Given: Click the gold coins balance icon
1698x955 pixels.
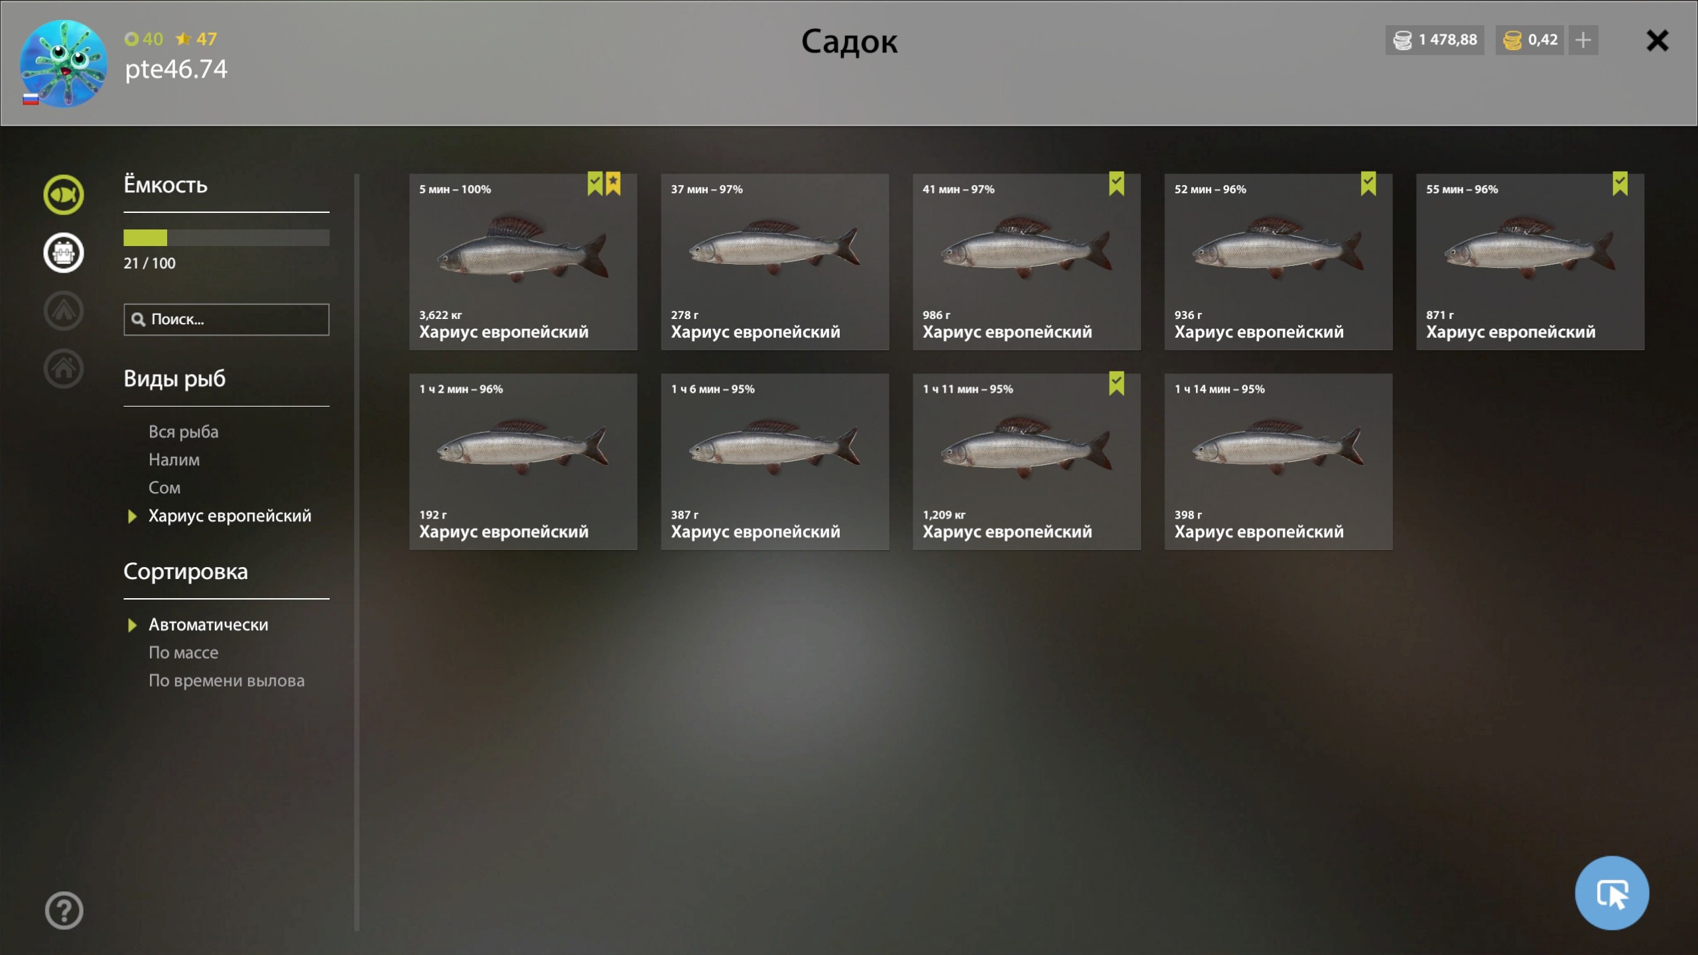Looking at the screenshot, I should (1512, 40).
